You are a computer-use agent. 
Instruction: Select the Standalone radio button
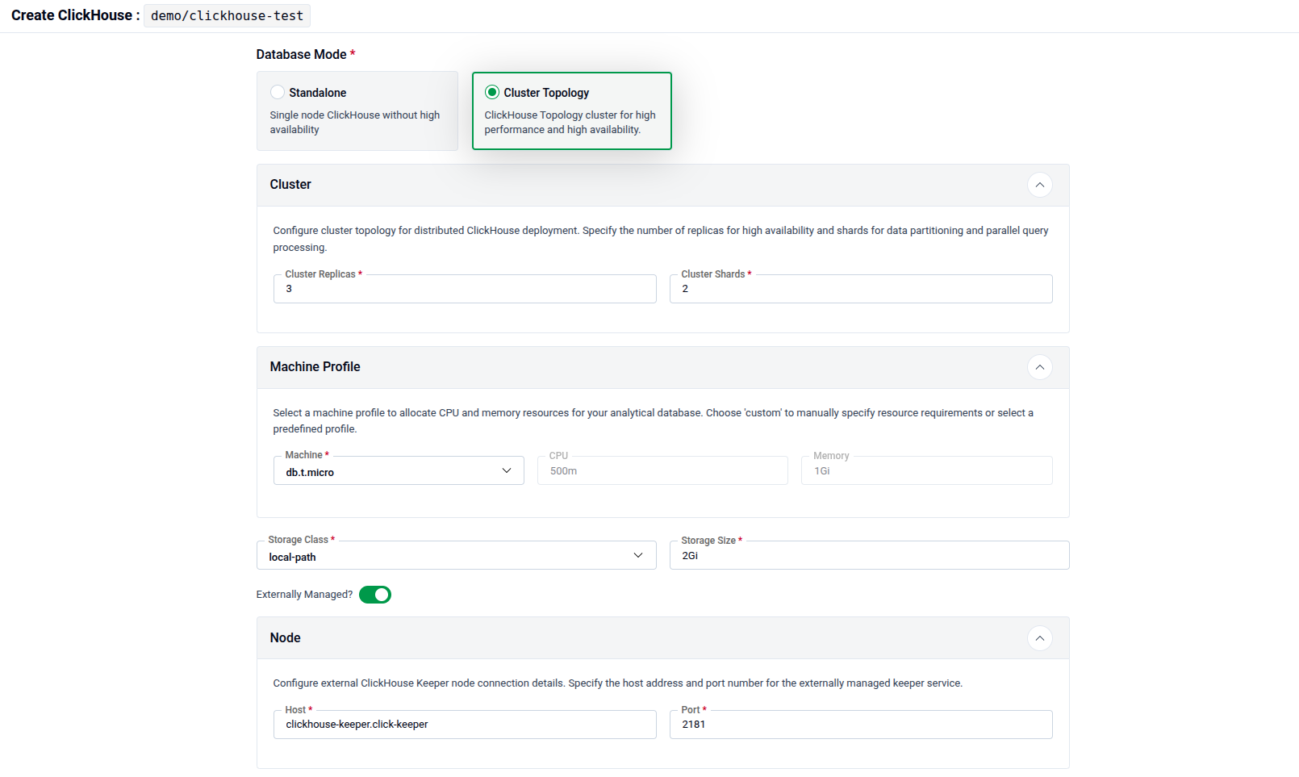click(278, 92)
